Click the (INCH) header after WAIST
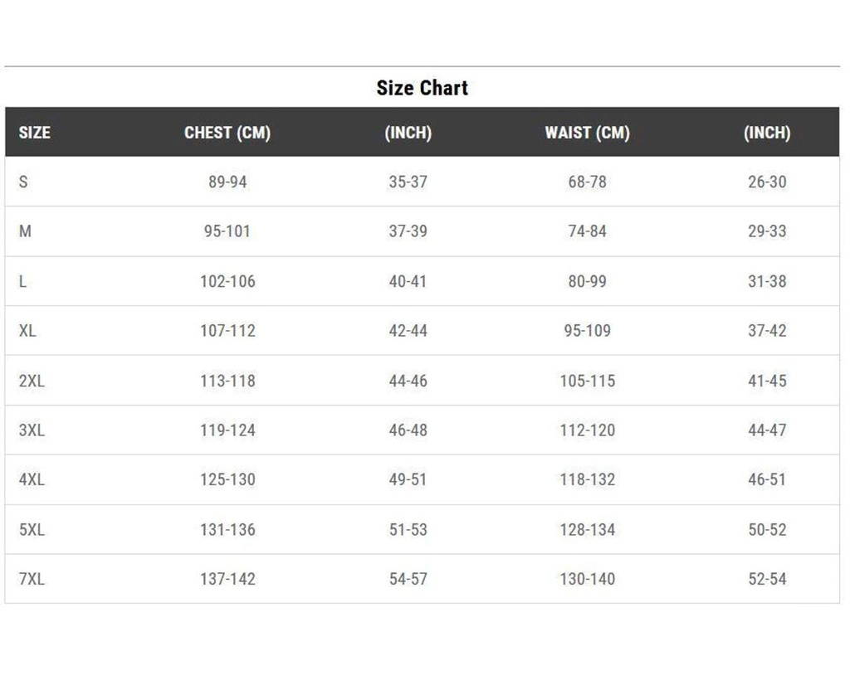 point(767,133)
